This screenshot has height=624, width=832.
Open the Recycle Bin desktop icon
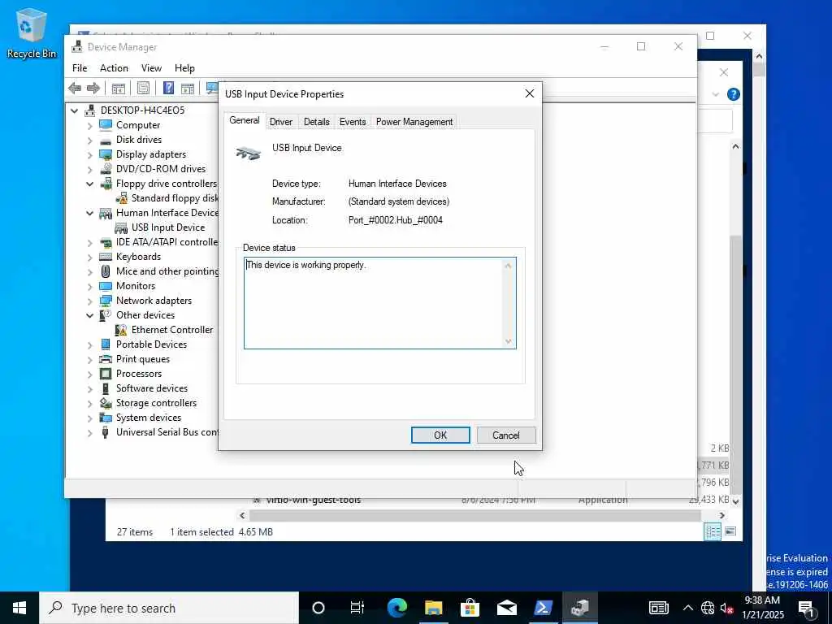[32, 32]
